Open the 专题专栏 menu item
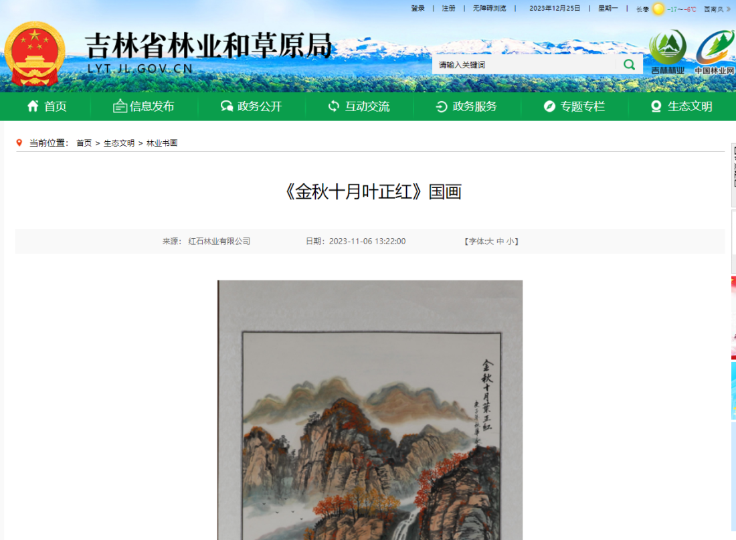 tap(574, 106)
